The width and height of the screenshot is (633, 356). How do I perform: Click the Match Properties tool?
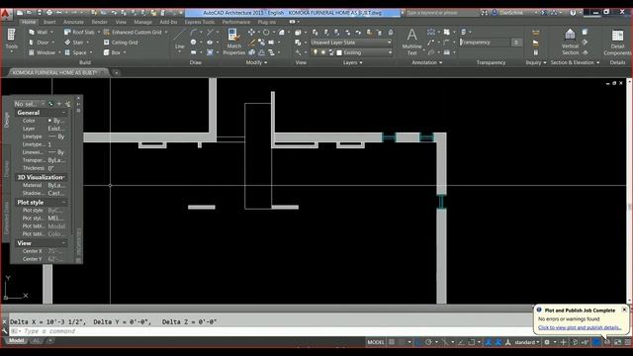pos(233,42)
